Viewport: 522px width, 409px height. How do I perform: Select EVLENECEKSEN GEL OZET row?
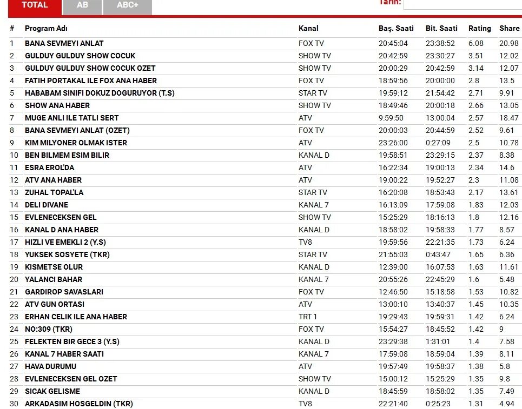coord(265,379)
